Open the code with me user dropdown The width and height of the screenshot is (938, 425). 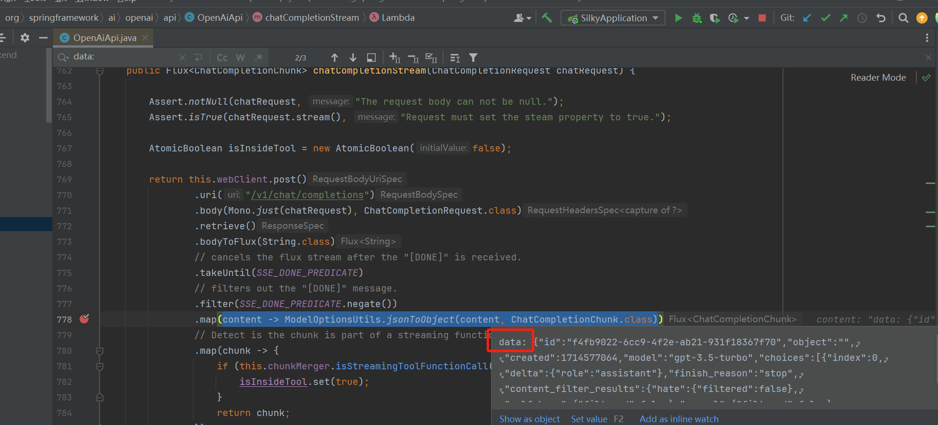click(x=522, y=18)
